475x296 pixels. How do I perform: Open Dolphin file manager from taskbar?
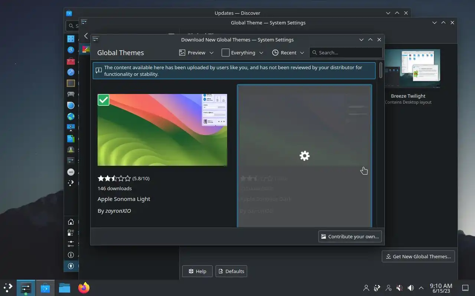pos(65,288)
